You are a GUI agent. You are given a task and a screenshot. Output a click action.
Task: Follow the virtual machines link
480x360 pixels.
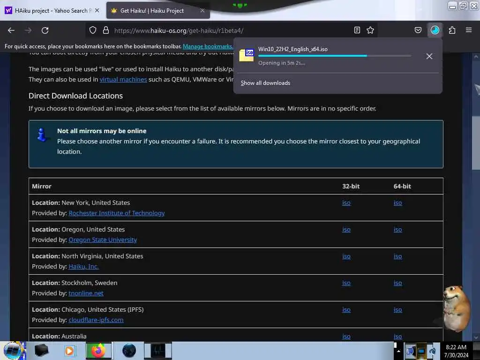pyautogui.click(x=123, y=79)
